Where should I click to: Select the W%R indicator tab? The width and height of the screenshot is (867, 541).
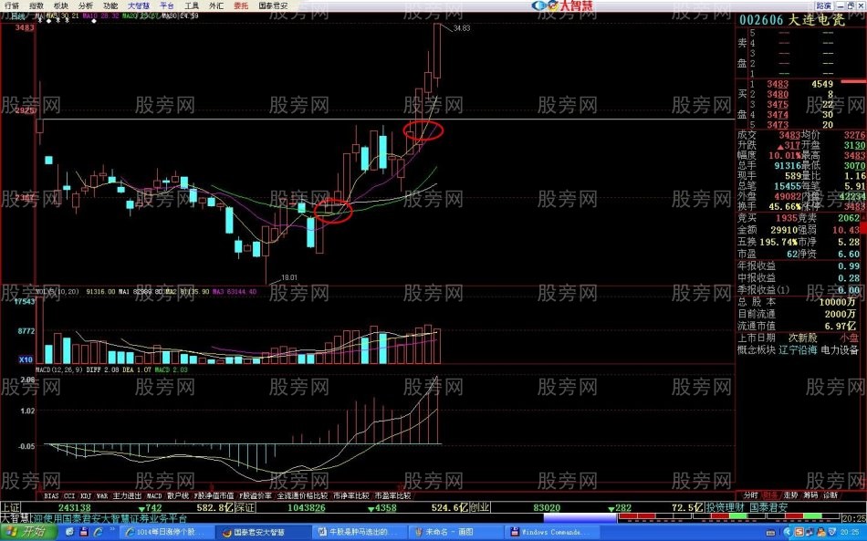point(102,495)
